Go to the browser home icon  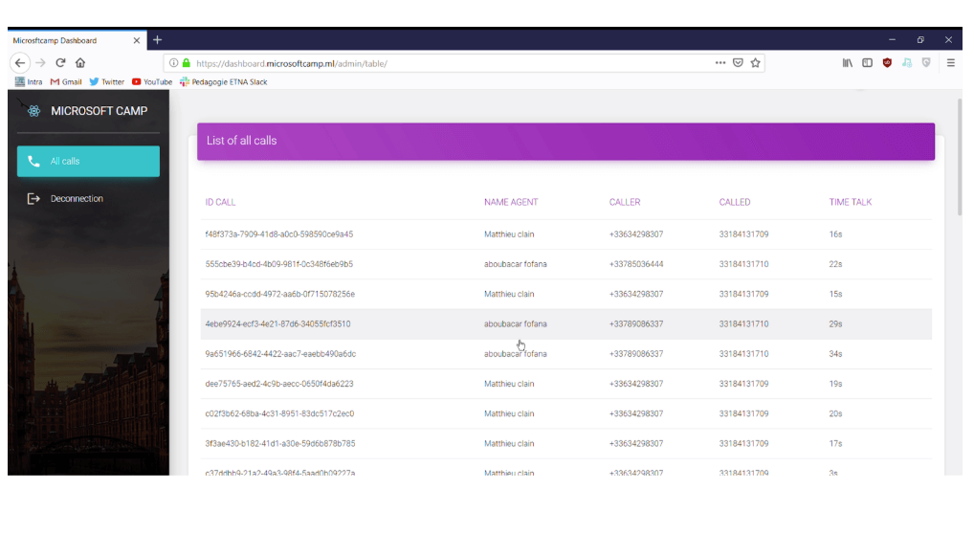click(80, 63)
